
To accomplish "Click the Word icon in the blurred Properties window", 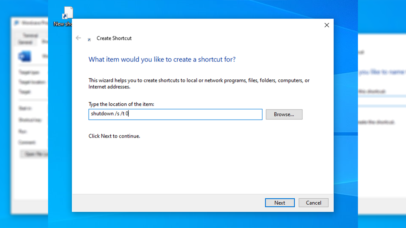I will tap(25, 56).
